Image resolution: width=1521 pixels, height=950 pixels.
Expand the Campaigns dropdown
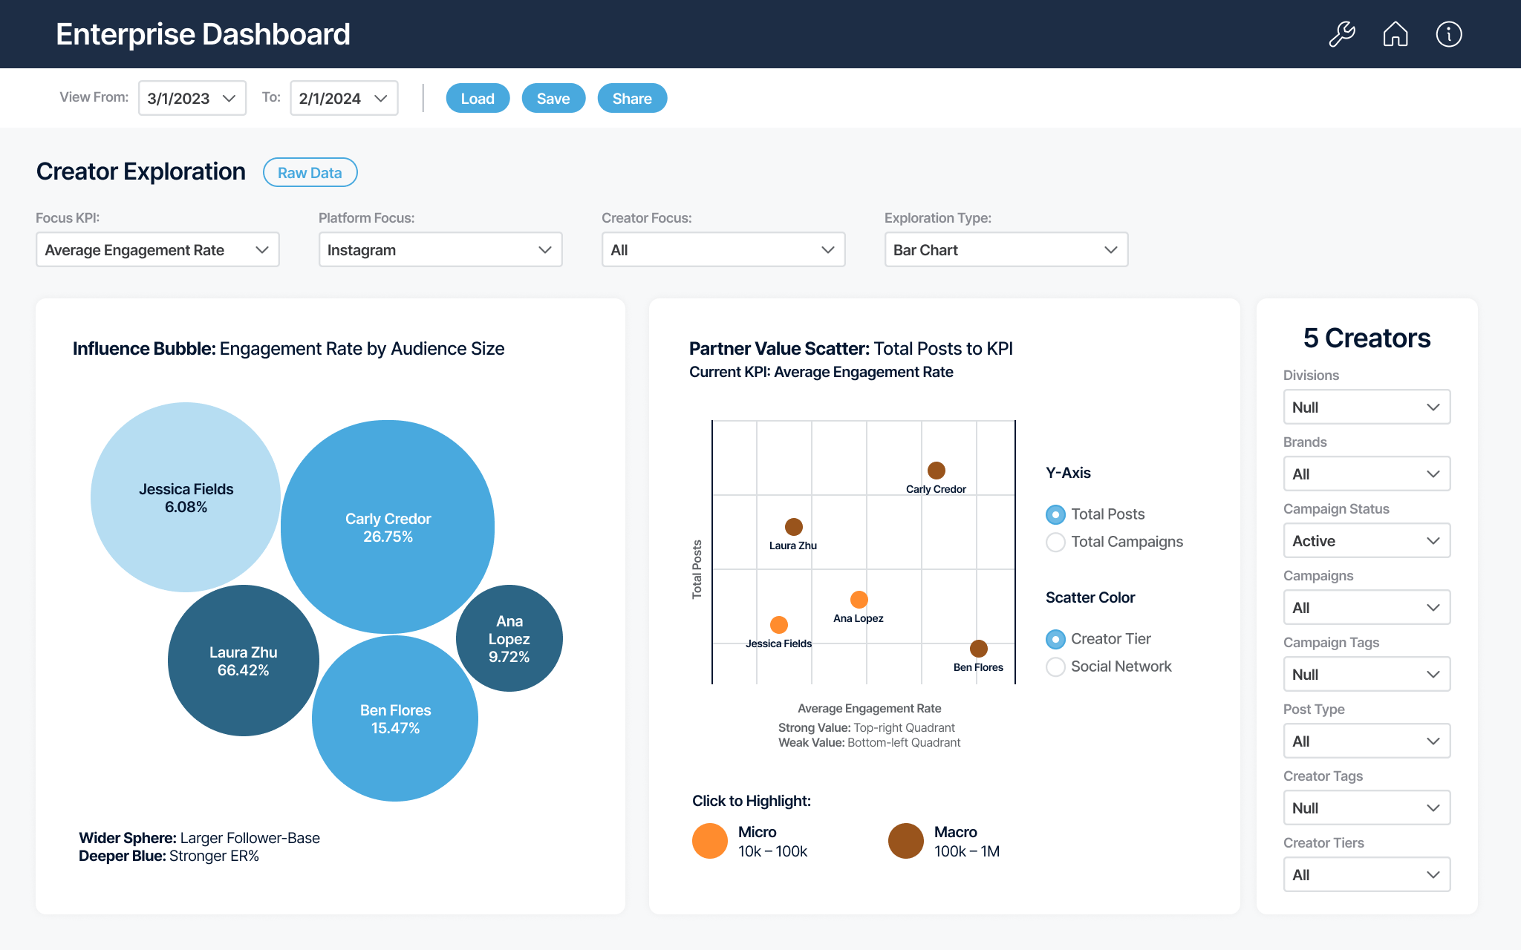(x=1367, y=607)
